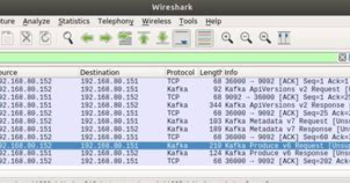The width and height of the screenshot is (350, 183).
Task: Open the Telephony menu
Action: 116,22
